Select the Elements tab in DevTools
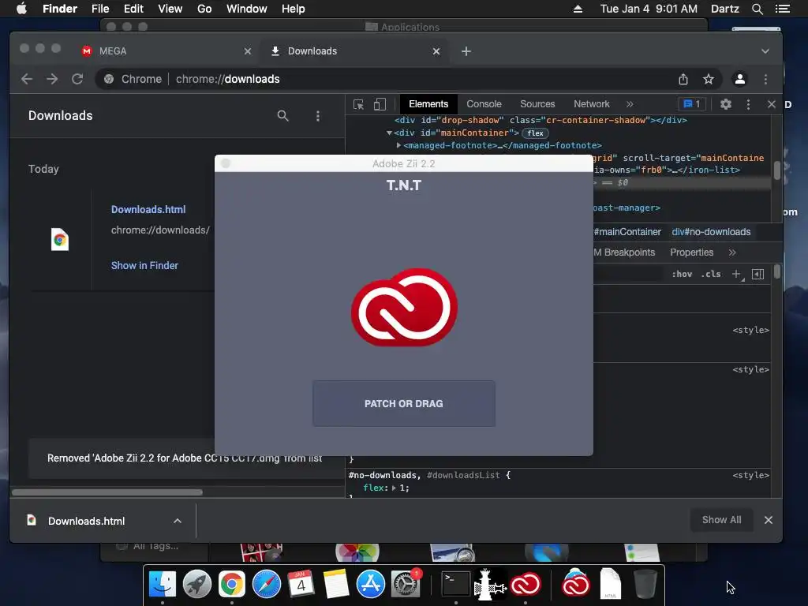This screenshot has width=808, height=606. click(x=428, y=104)
